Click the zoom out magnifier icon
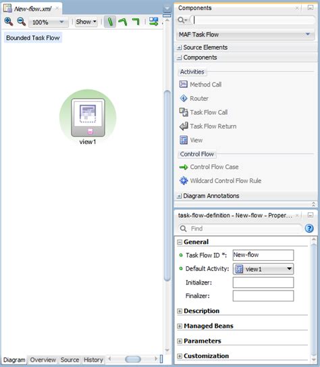 (22, 22)
